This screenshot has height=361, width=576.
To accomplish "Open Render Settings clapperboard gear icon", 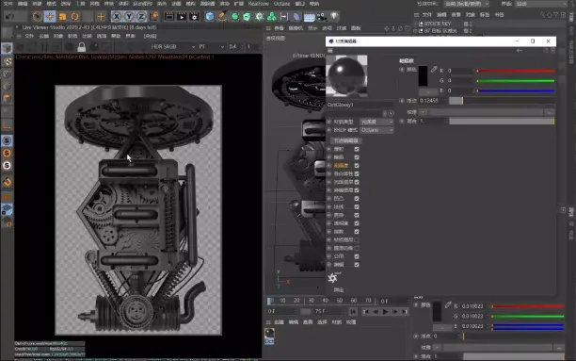I will click(194, 17).
